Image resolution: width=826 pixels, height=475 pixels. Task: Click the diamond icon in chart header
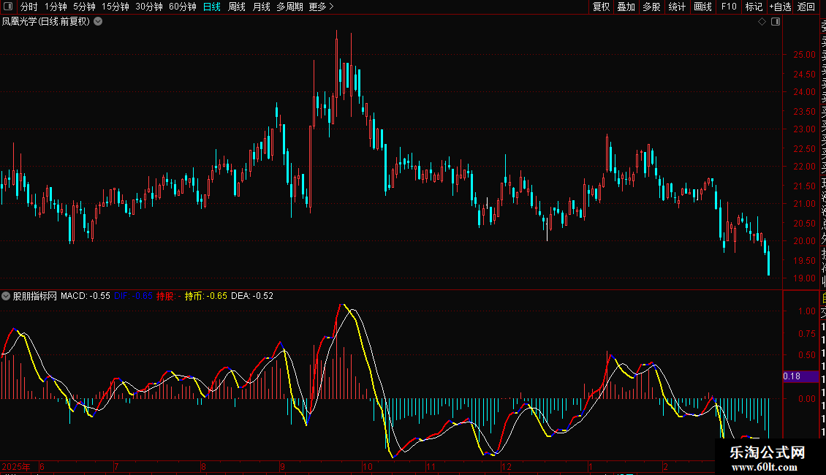point(762,22)
